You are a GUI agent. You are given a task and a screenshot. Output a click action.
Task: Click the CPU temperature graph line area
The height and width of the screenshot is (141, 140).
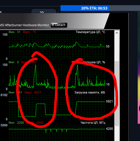(57, 45)
